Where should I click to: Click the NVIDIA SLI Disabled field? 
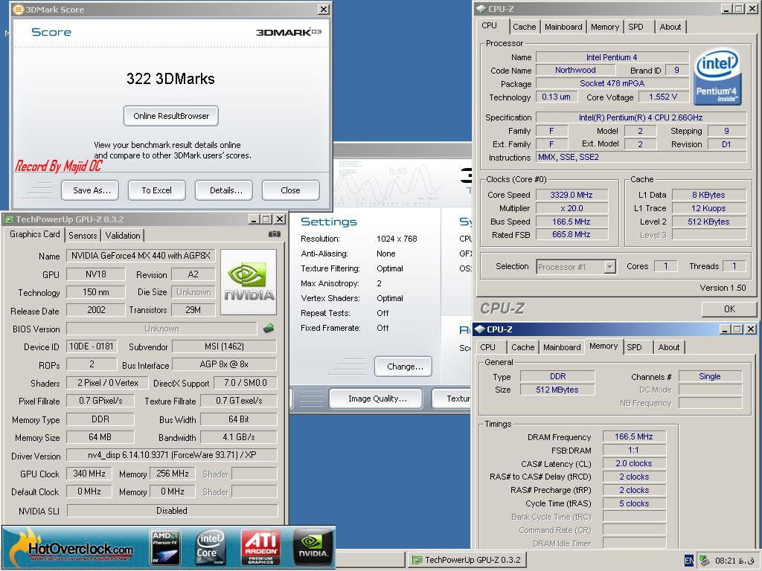tap(172, 511)
